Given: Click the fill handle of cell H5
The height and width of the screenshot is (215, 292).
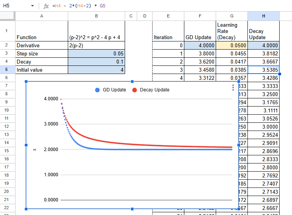Looking at the screenshot, I should point(279,74).
